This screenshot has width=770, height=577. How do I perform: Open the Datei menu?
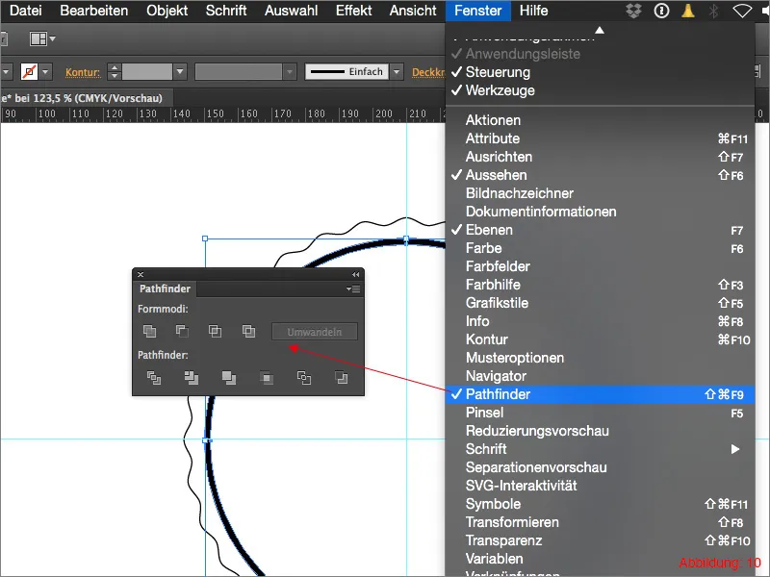pyautogui.click(x=26, y=11)
